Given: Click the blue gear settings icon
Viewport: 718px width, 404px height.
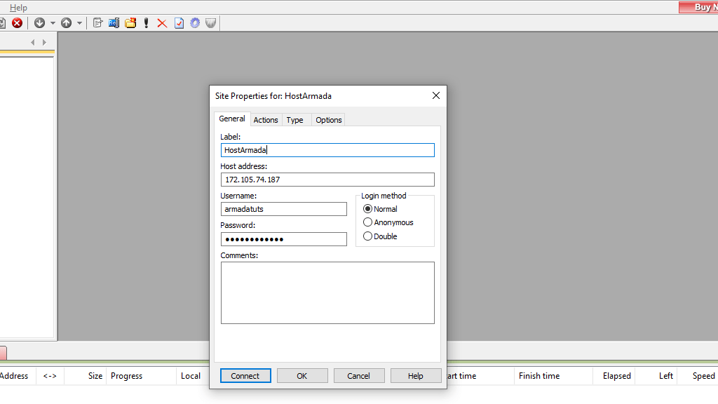Looking at the screenshot, I should click(195, 23).
